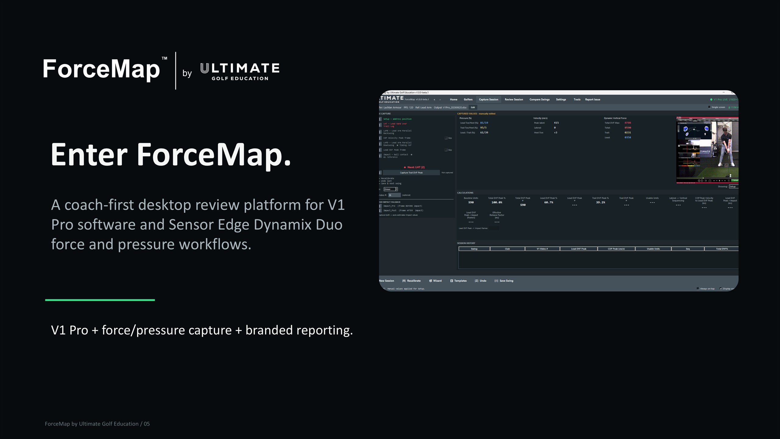Image resolution: width=780 pixels, height=439 pixels.
Task: Click Save Swing in the bottom toolbar
Action: click(x=504, y=281)
